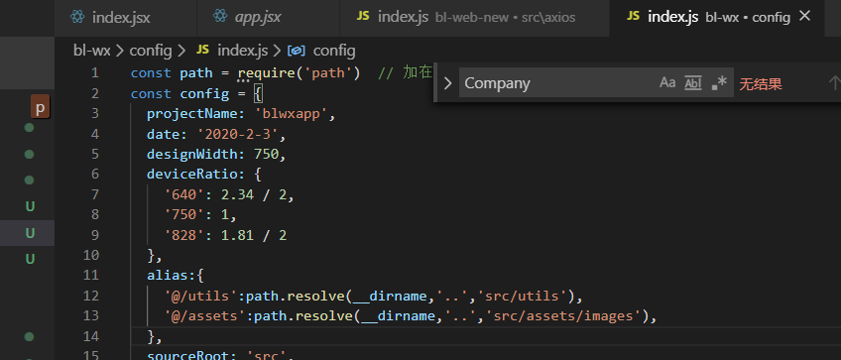
Task: Go to previous match arrow
Action: tap(834, 83)
